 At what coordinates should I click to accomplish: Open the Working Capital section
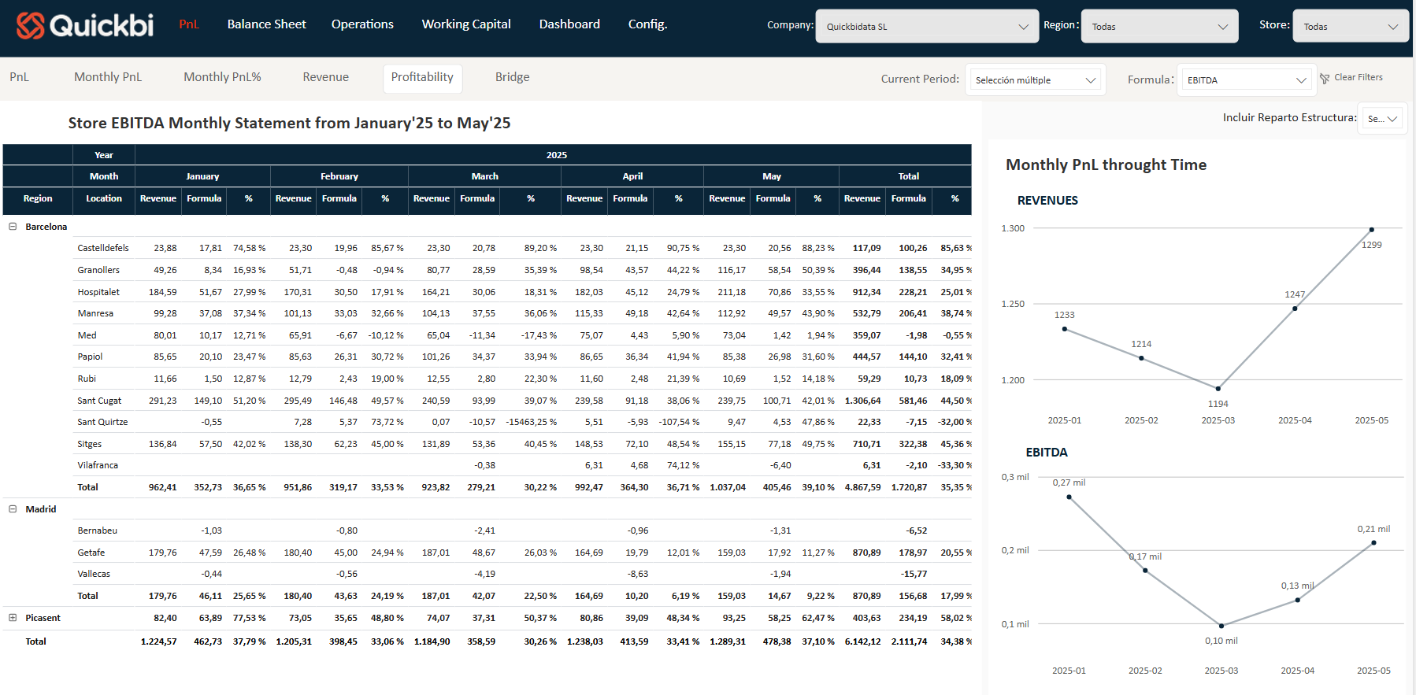466,24
